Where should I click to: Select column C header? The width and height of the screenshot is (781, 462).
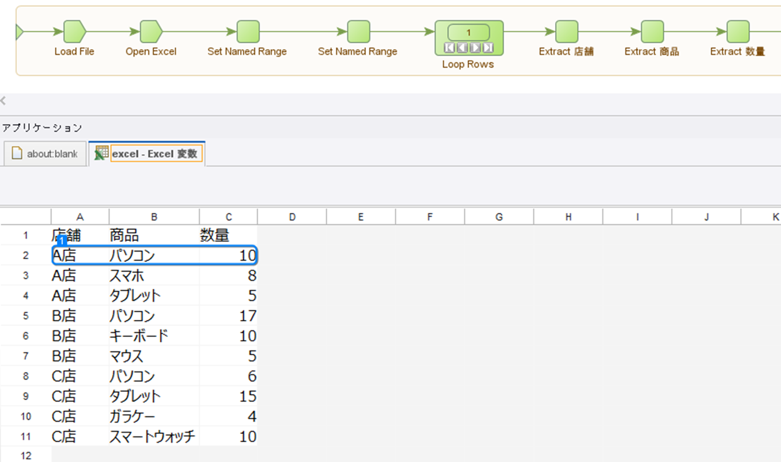228,217
